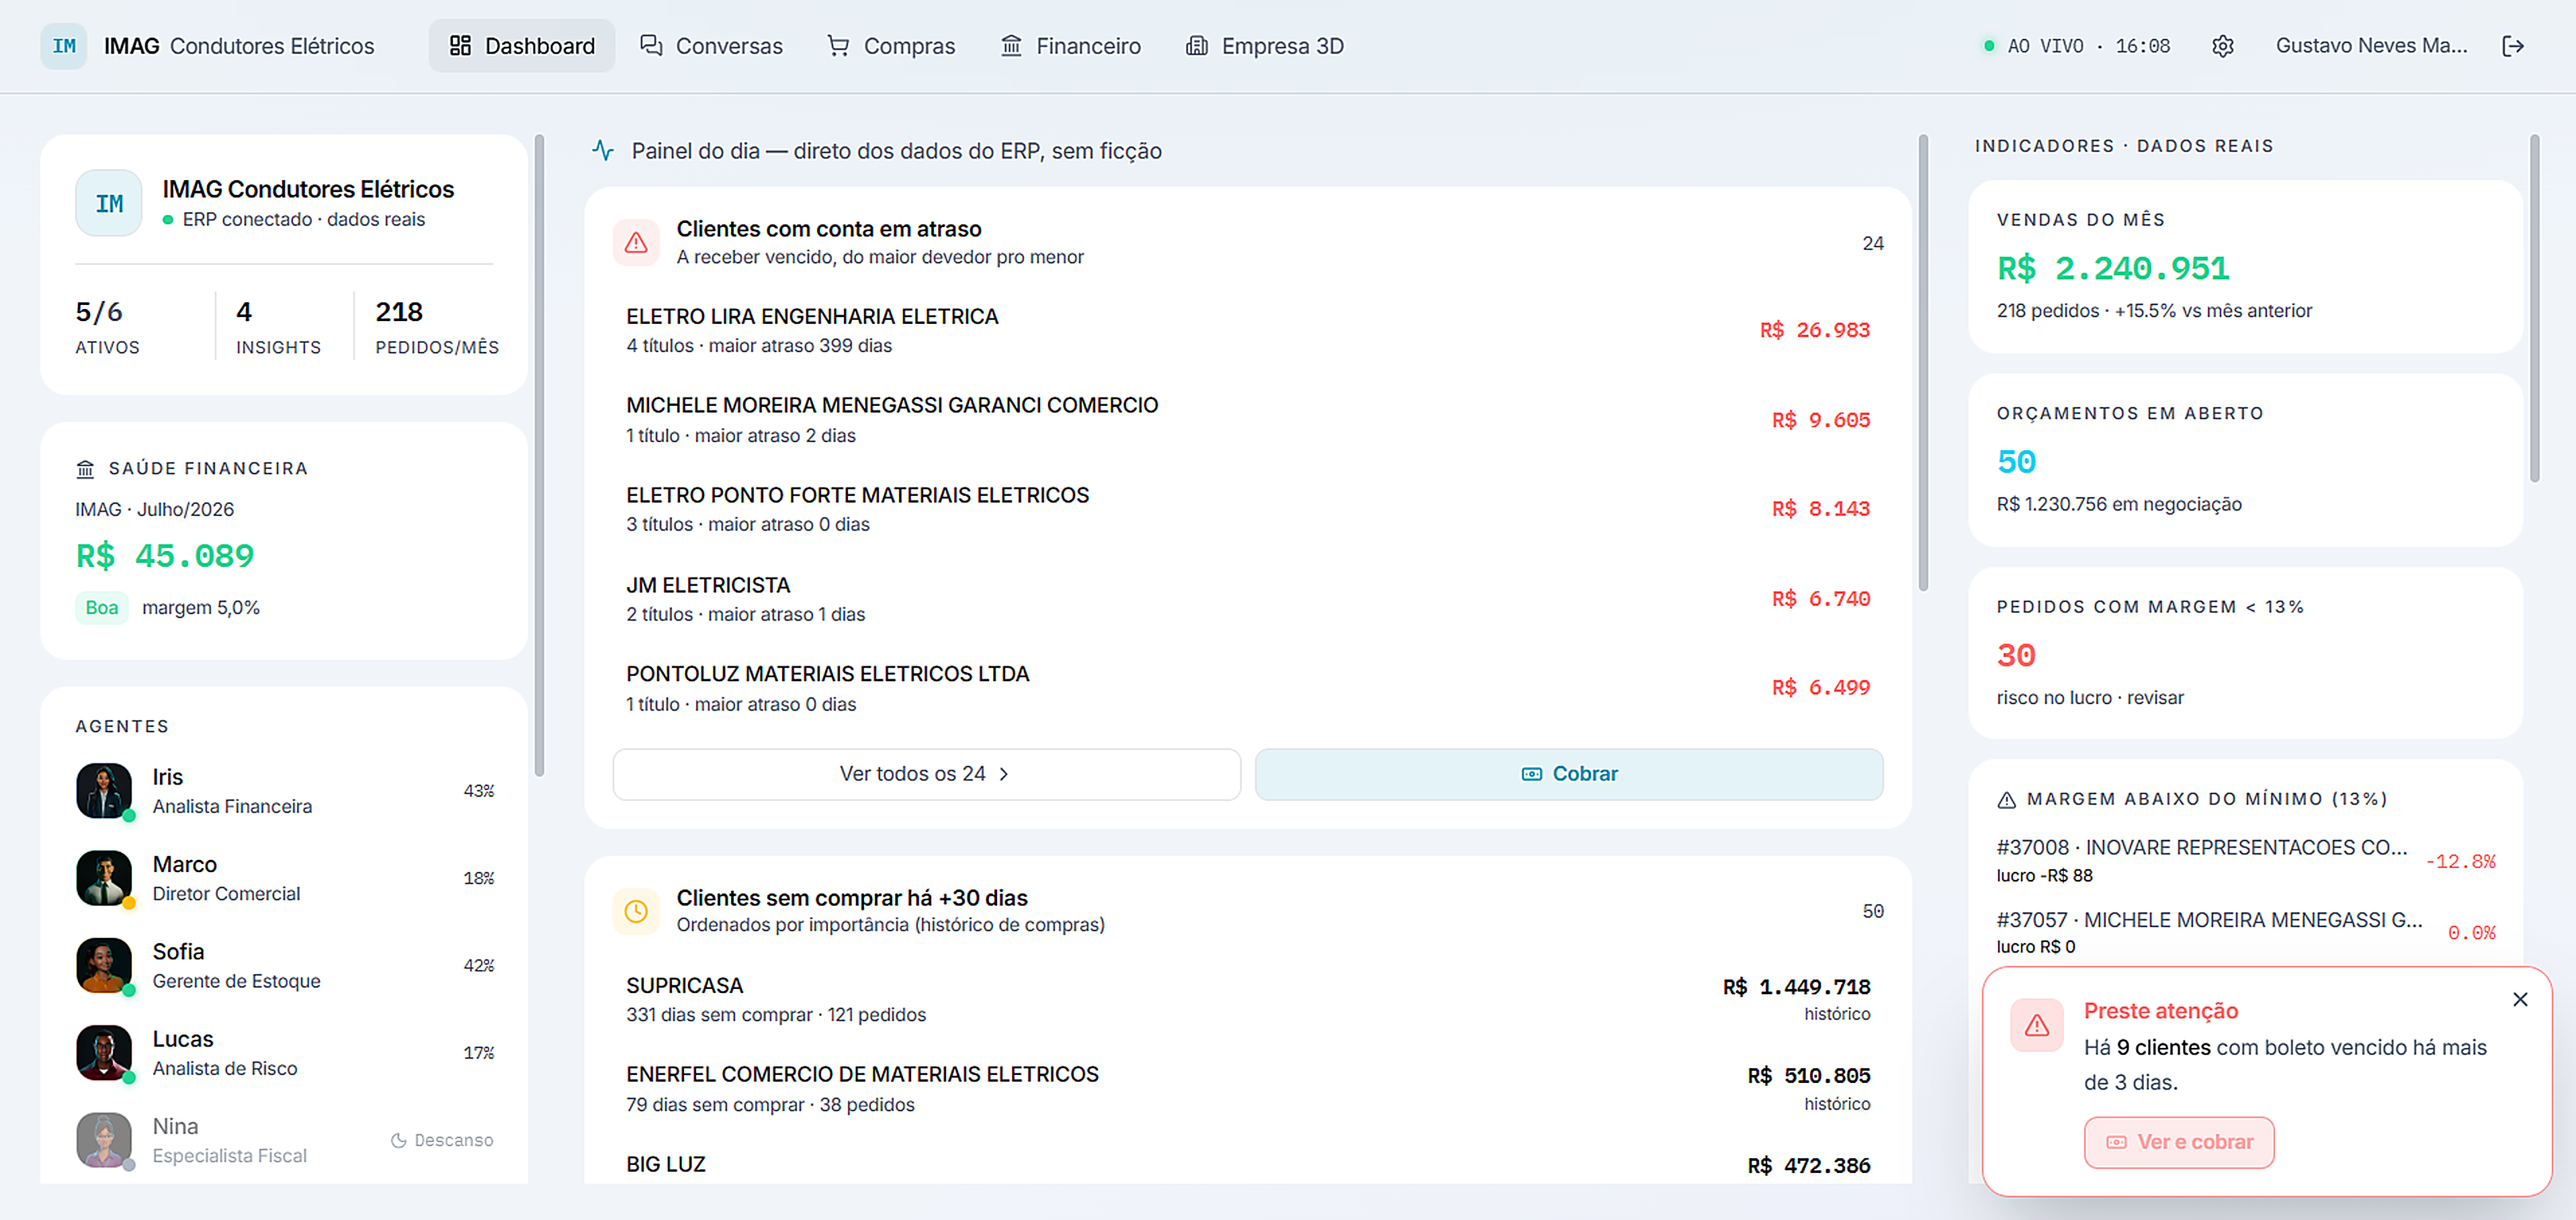Click 5/6 ATIVOS stat

pyautogui.click(x=107, y=327)
